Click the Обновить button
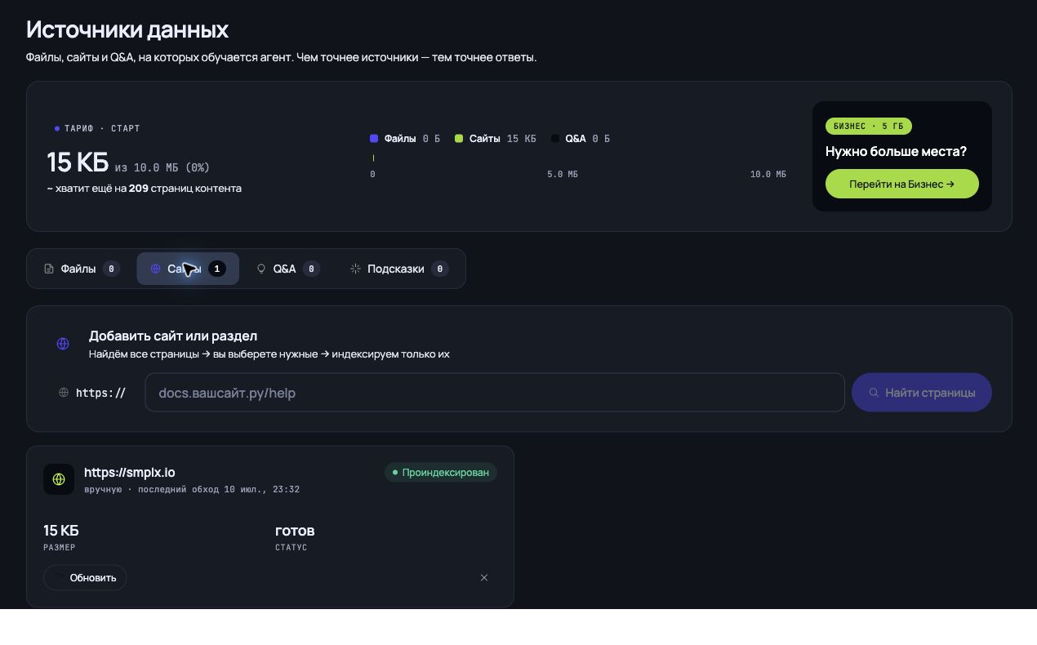The width and height of the screenshot is (1037, 645). click(x=85, y=577)
